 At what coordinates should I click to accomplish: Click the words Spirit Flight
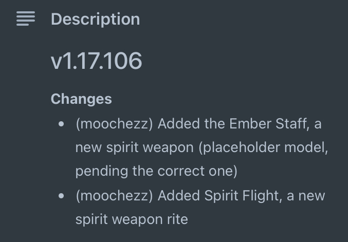click(x=243, y=196)
